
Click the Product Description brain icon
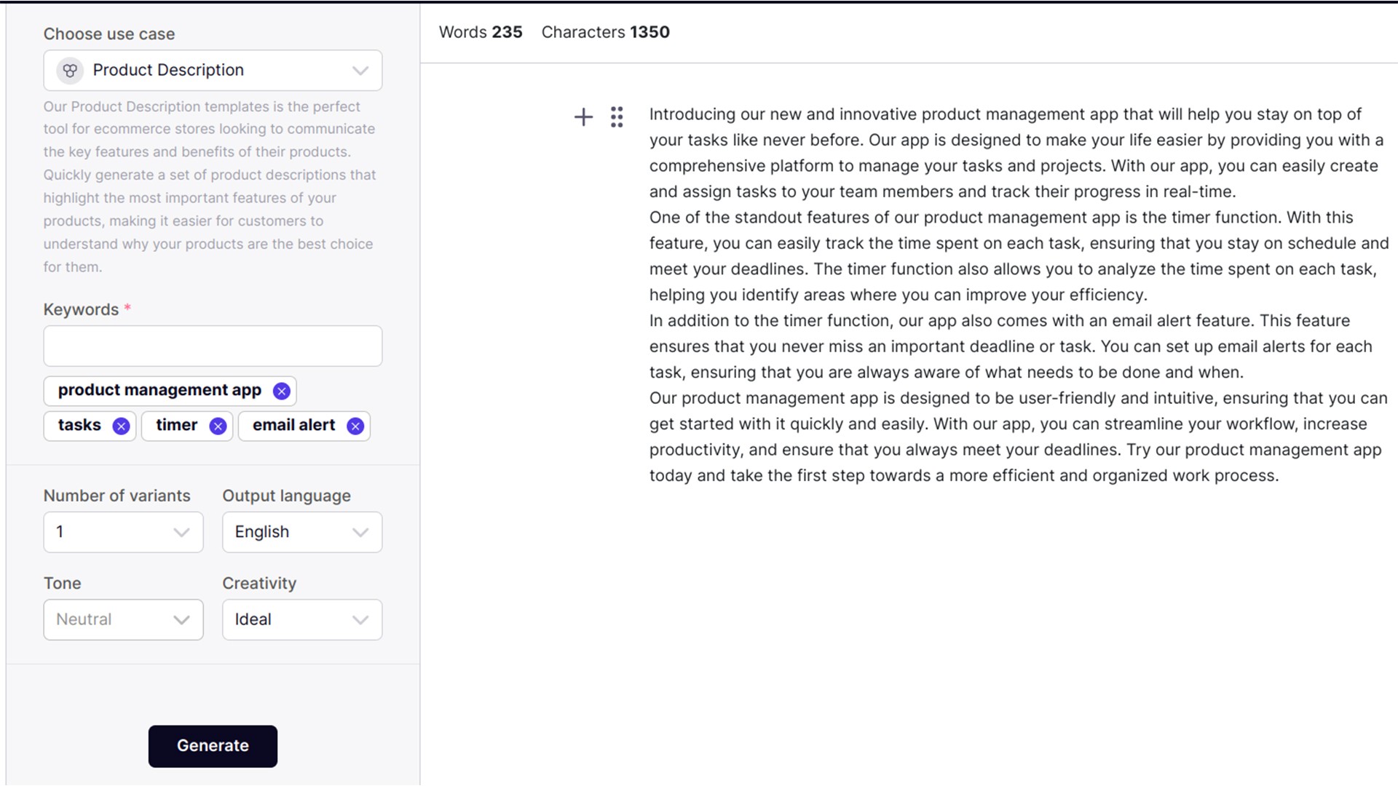[x=70, y=71]
